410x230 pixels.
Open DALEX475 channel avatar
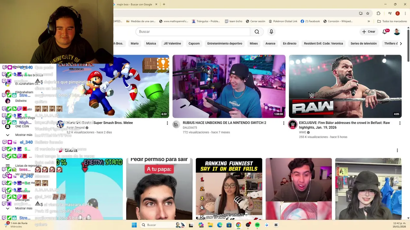pos(176,125)
